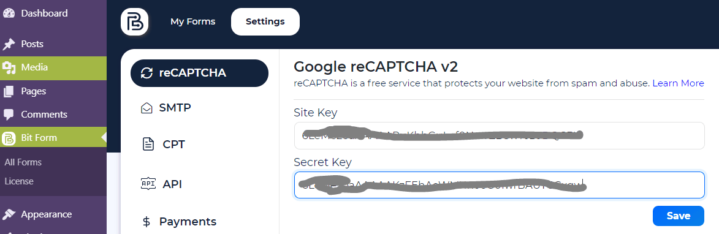Click the Comments bubble icon
This screenshot has height=234, width=719.
(9, 115)
